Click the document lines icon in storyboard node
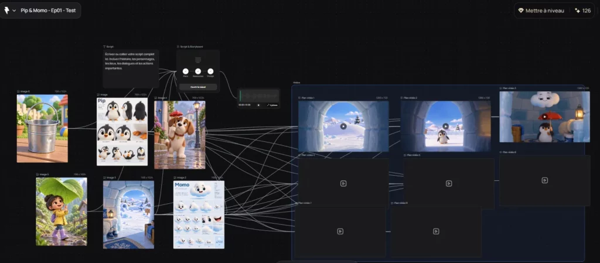600x263 pixels. pyautogui.click(x=198, y=60)
